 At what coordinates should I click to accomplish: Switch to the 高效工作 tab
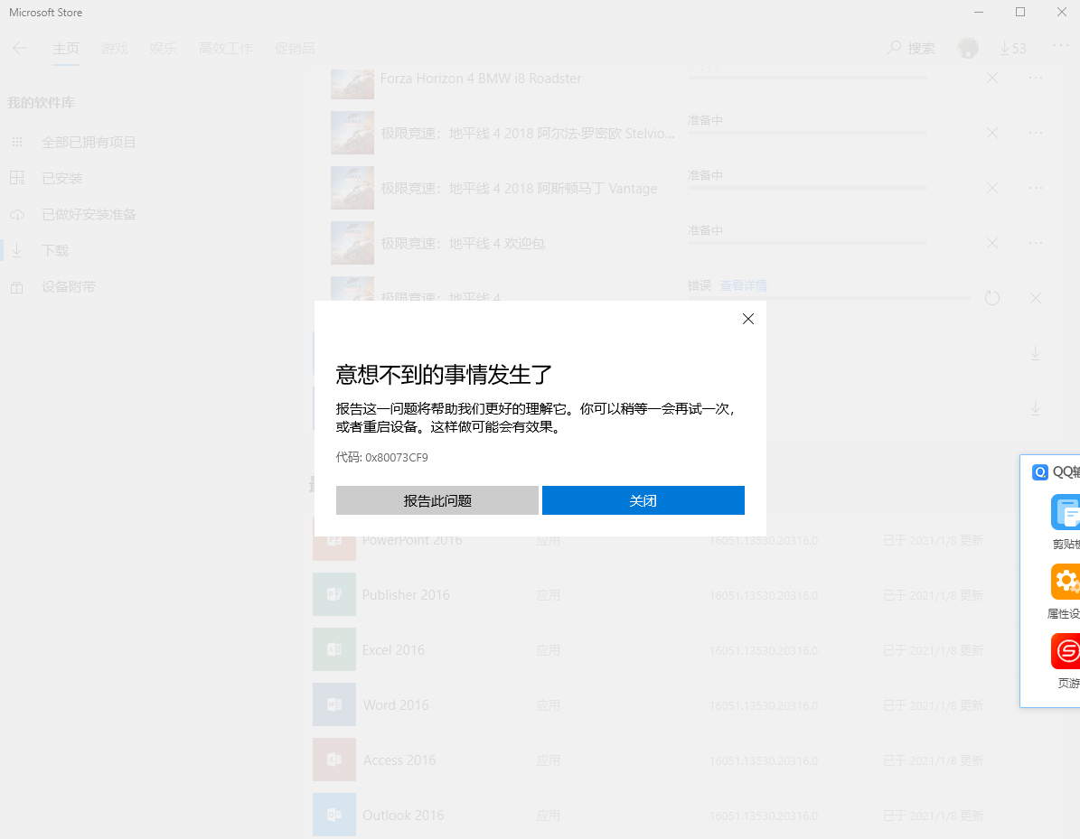pyautogui.click(x=225, y=49)
